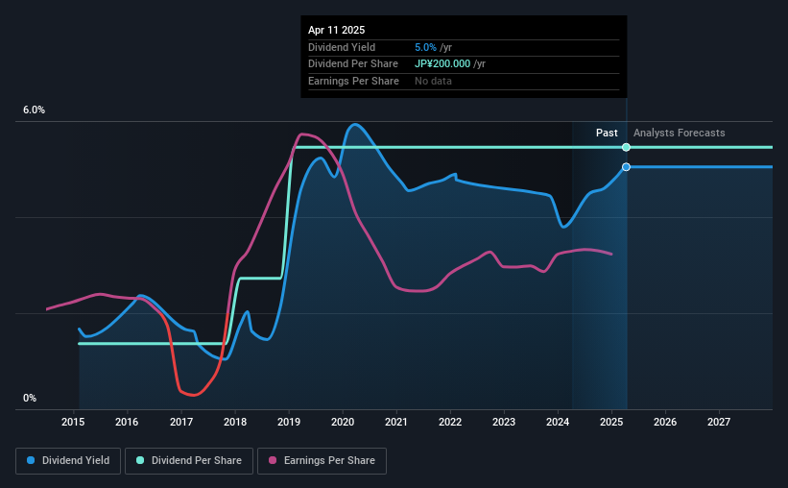The image size is (788, 488).
Task: Click the 2023 x-axis label
Action: click(504, 422)
